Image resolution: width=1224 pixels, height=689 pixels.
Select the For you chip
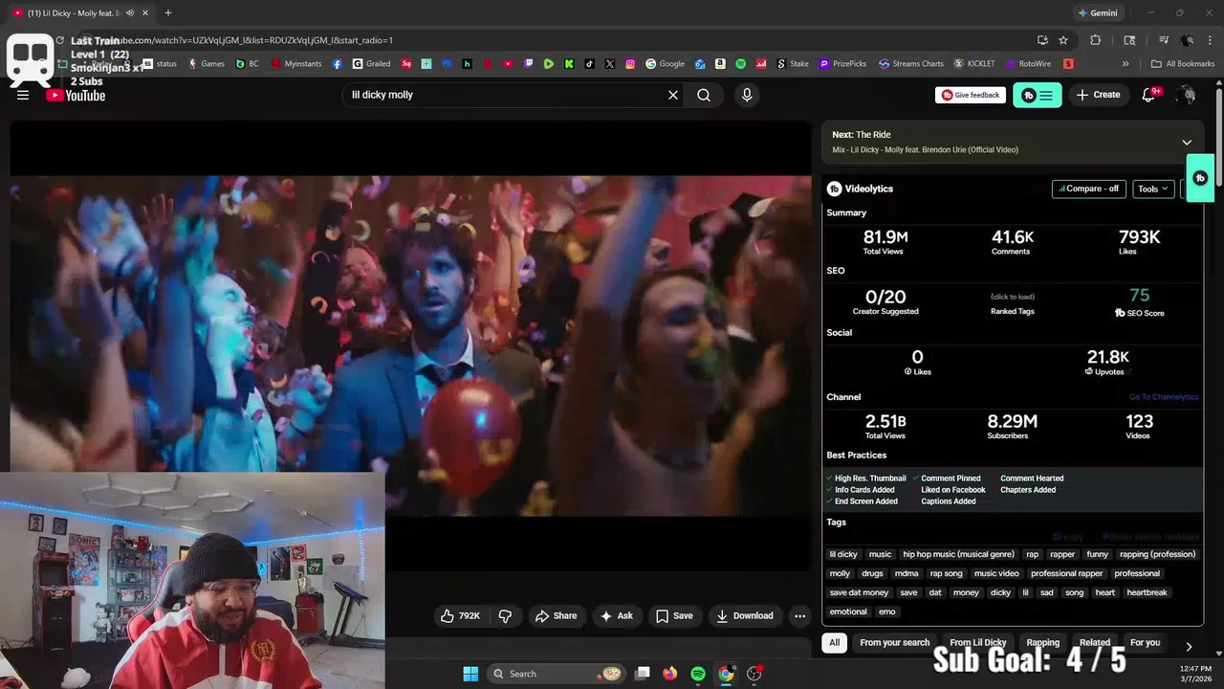[1145, 643]
